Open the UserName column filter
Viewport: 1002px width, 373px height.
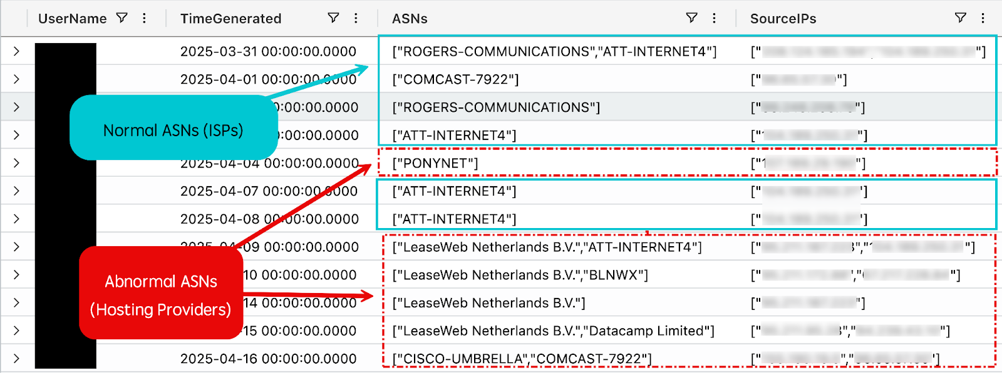[122, 18]
